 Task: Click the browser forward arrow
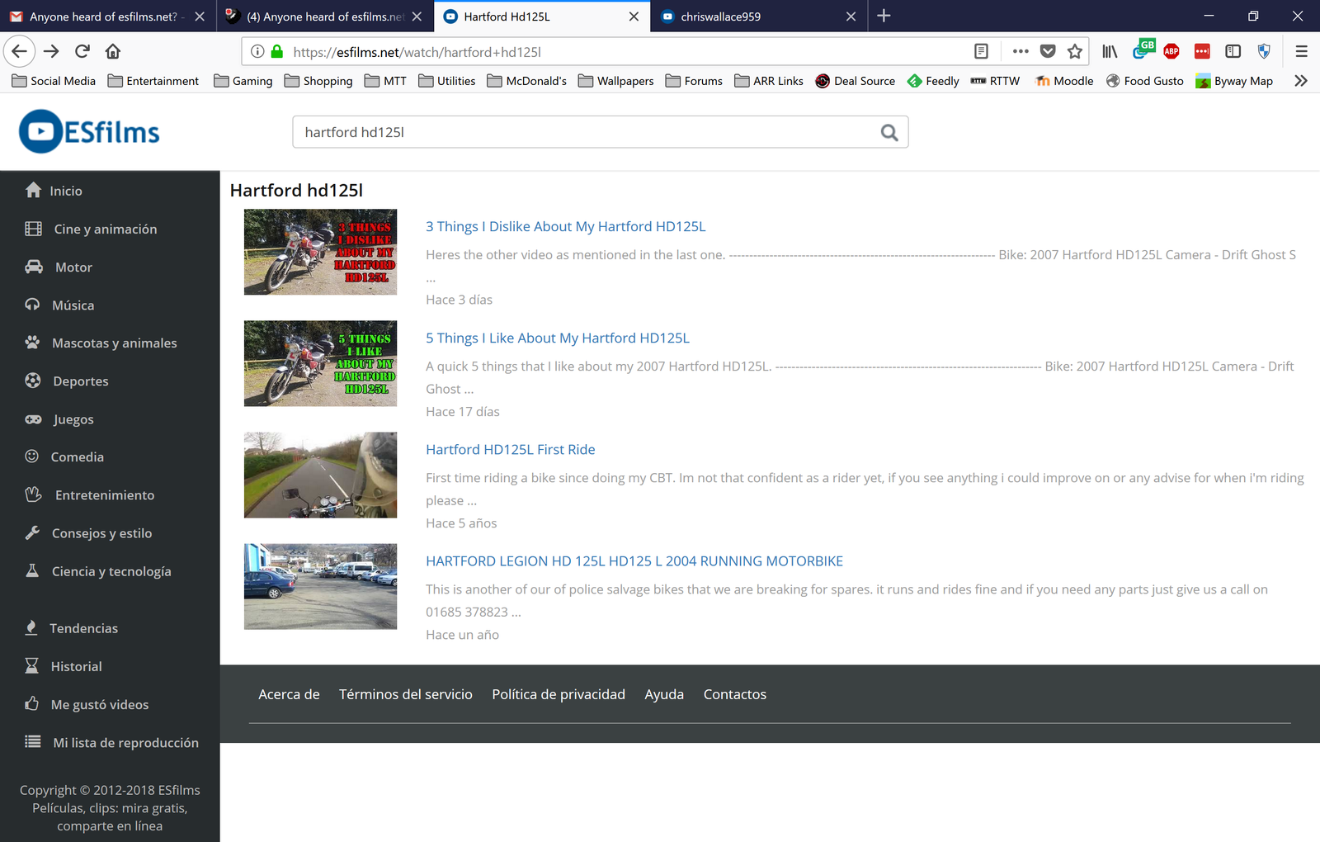click(51, 51)
